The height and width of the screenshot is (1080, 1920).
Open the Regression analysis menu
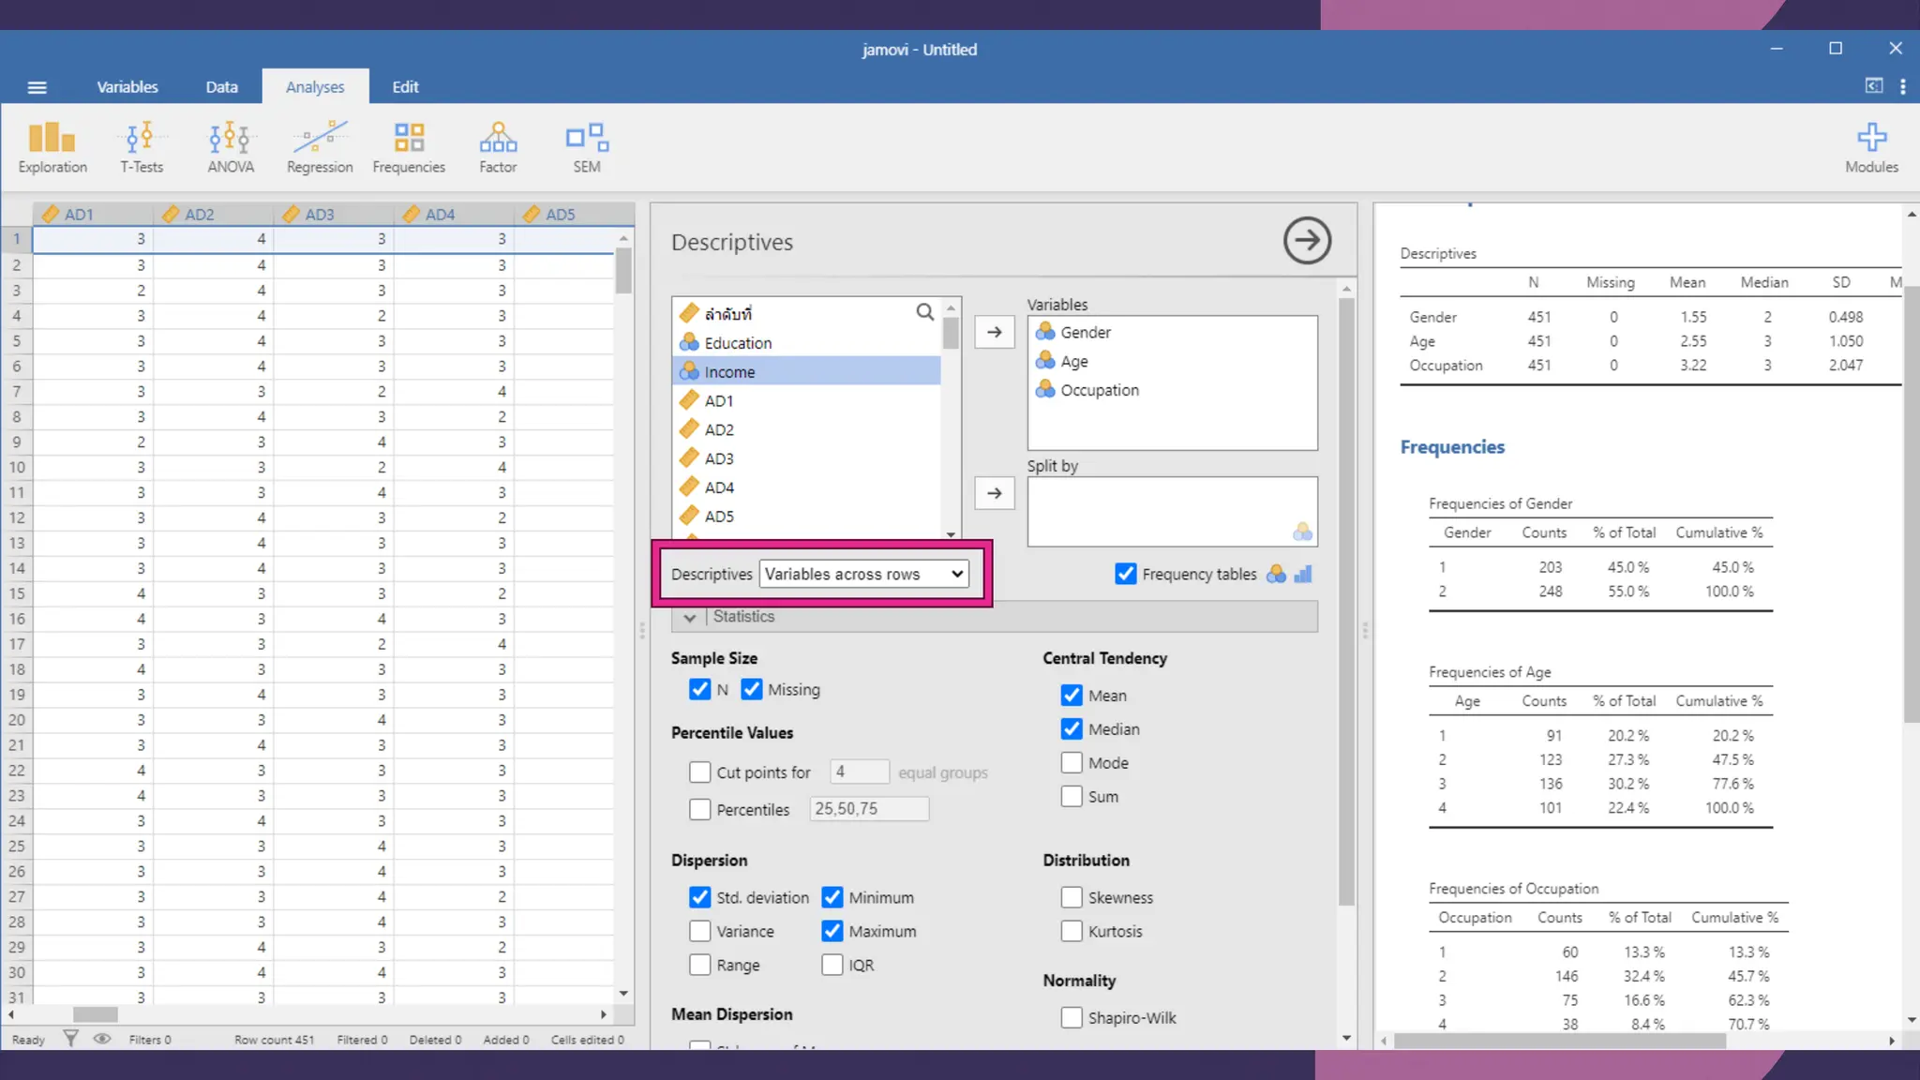(320, 147)
